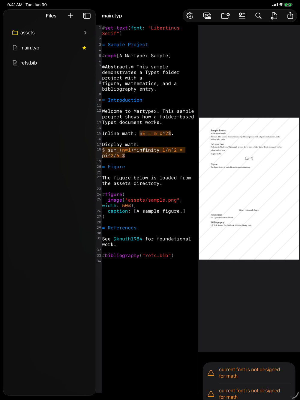Click the main.typ editor title
Screen dimensions: 300x400
pos(112,16)
